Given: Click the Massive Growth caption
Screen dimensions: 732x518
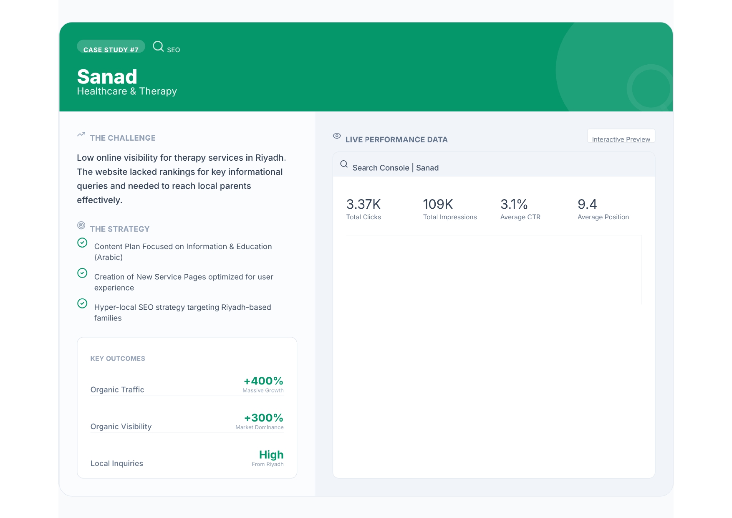Looking at the screenshot, I should [263, 391].
